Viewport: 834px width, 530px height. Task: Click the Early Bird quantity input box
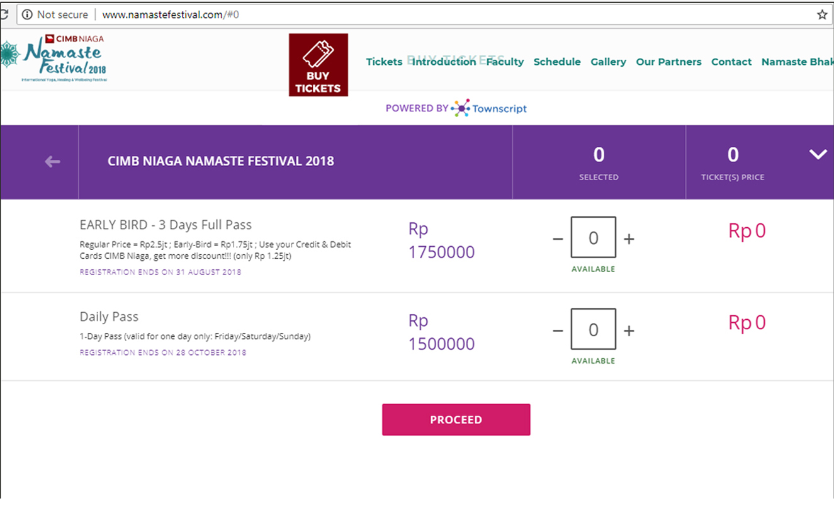click(x=593, y=237)
